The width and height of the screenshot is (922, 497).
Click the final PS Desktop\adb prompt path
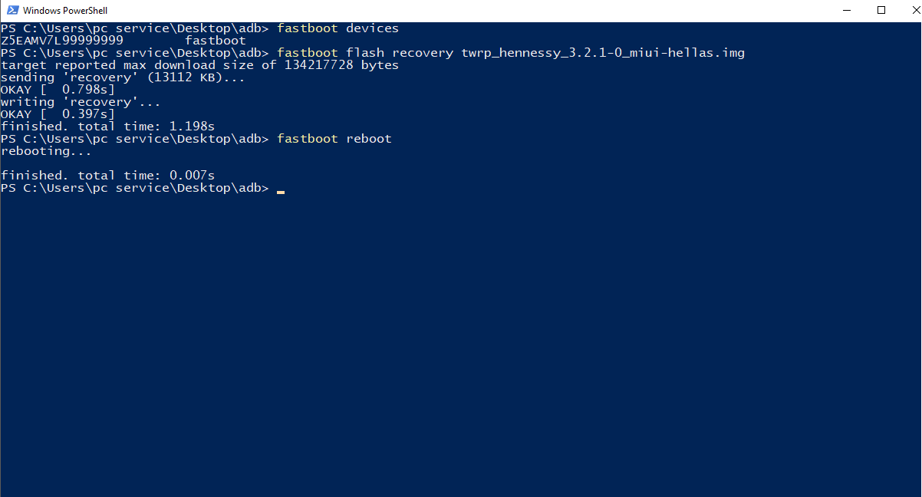134,188
